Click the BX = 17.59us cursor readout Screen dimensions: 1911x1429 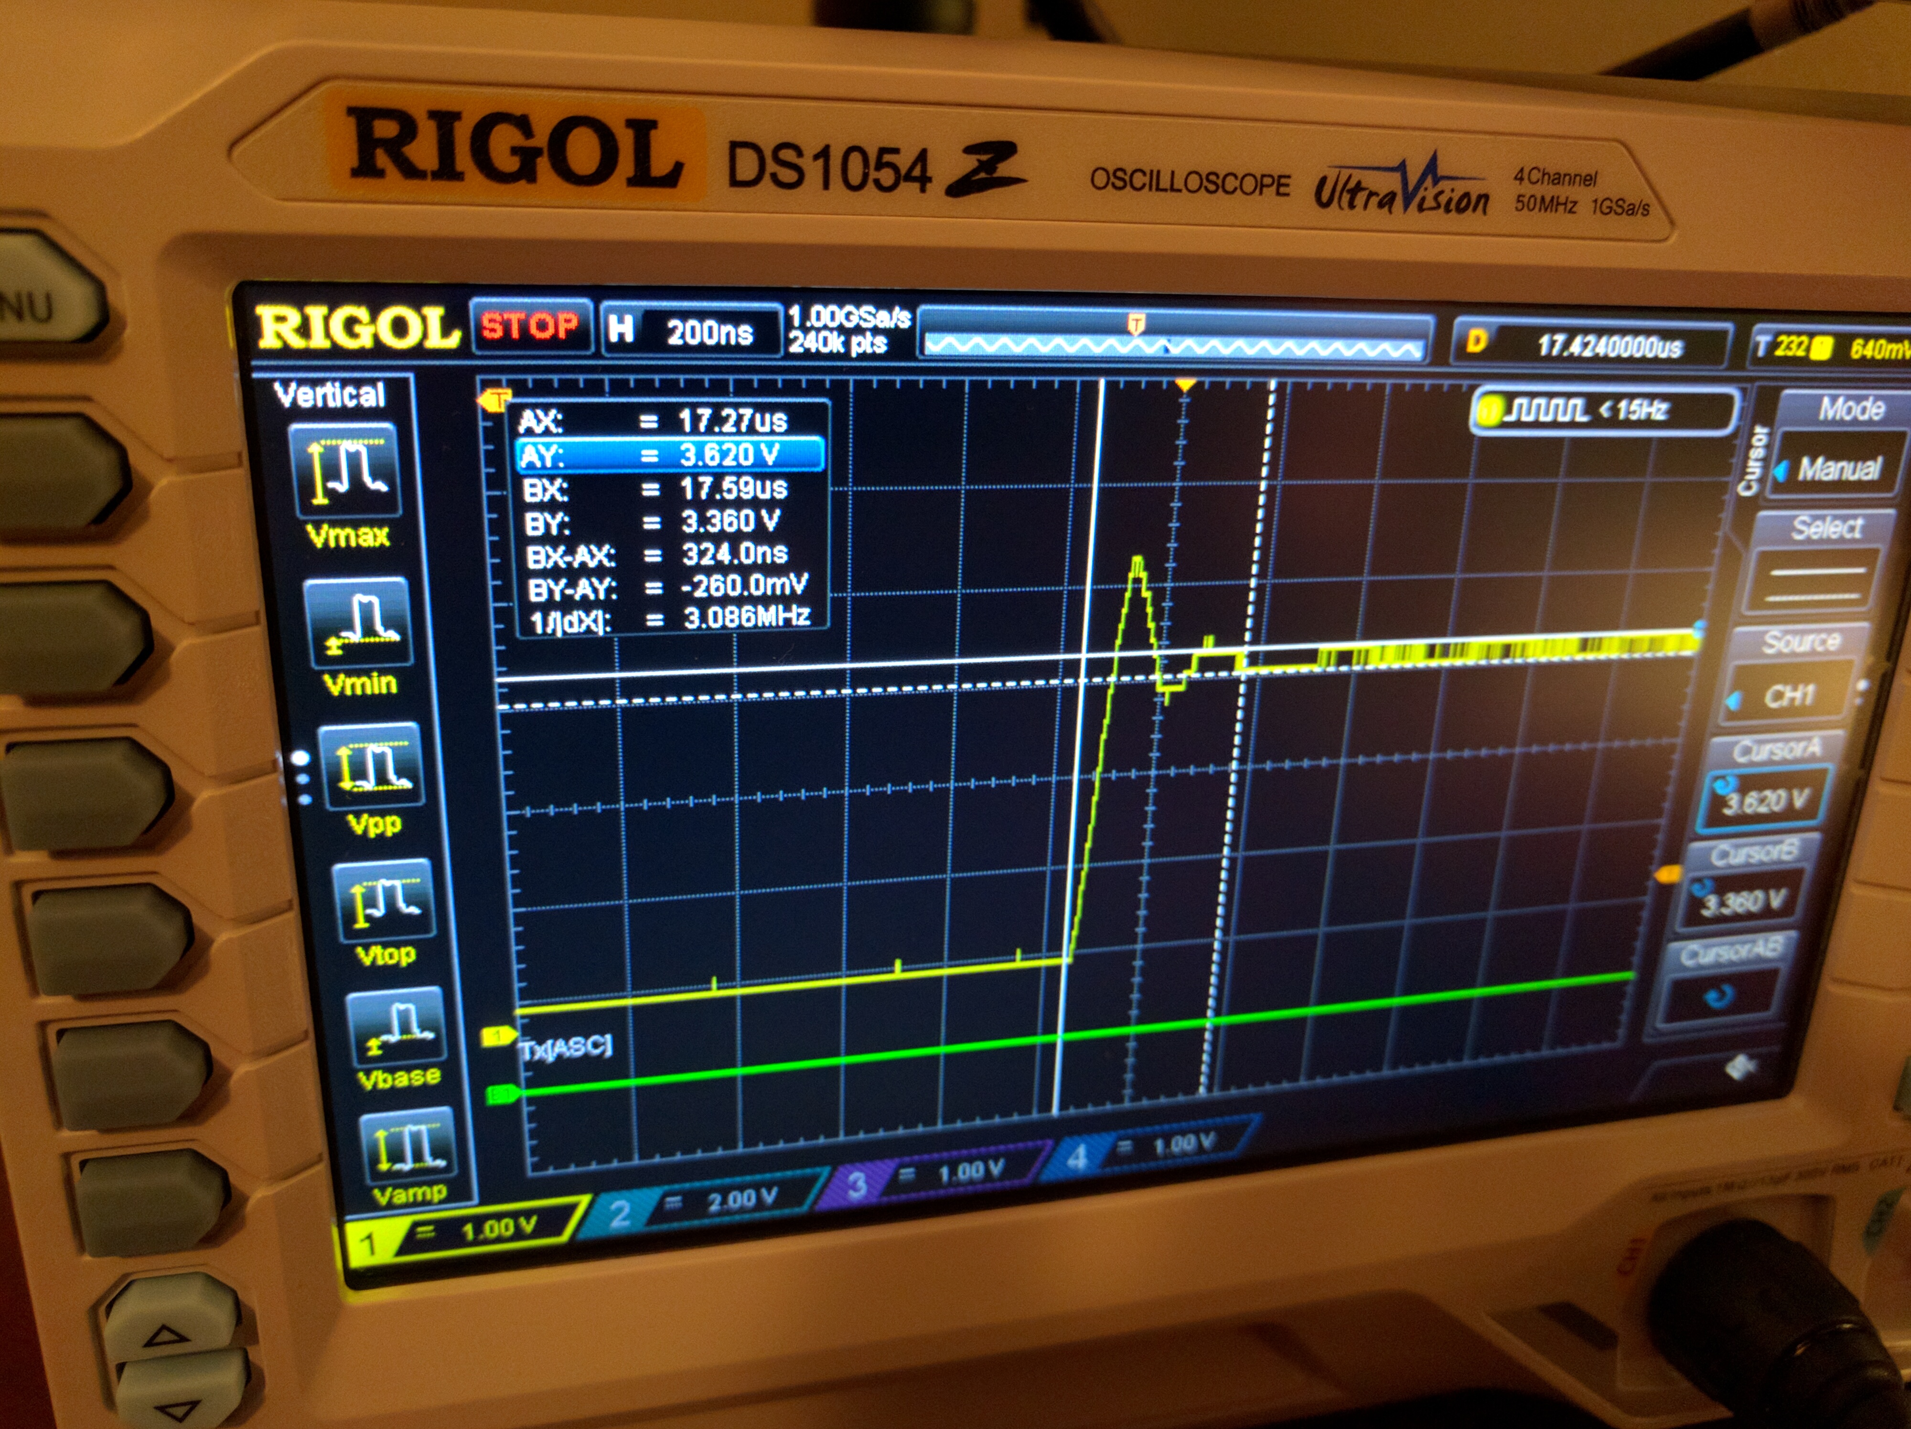point(656,489)
